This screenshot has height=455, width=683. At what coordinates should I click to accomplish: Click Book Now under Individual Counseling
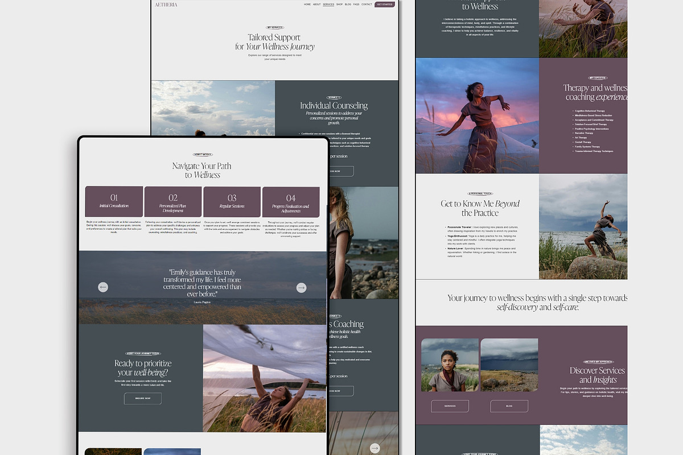(340, 171)
